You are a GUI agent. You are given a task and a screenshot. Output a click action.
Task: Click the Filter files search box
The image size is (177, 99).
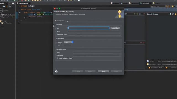[158, 6]
